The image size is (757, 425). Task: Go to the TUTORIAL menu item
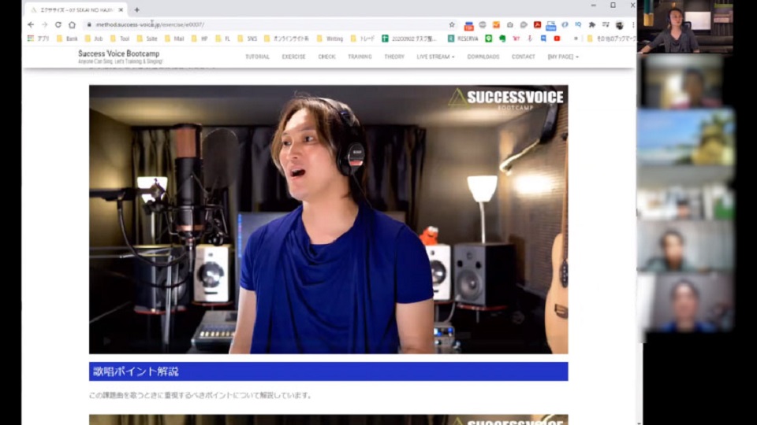[257, 57]
